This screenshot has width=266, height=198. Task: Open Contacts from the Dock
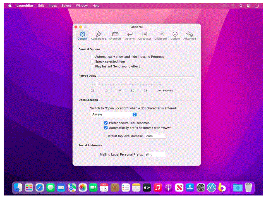coord(115,188)
